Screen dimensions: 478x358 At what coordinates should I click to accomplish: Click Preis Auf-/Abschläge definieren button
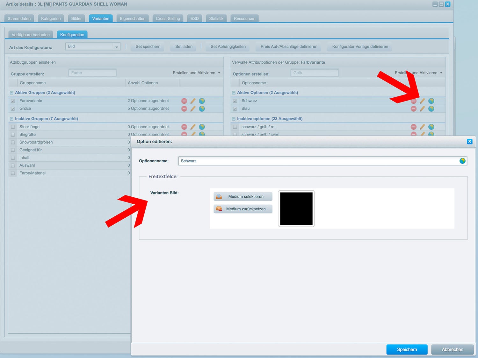289,46
